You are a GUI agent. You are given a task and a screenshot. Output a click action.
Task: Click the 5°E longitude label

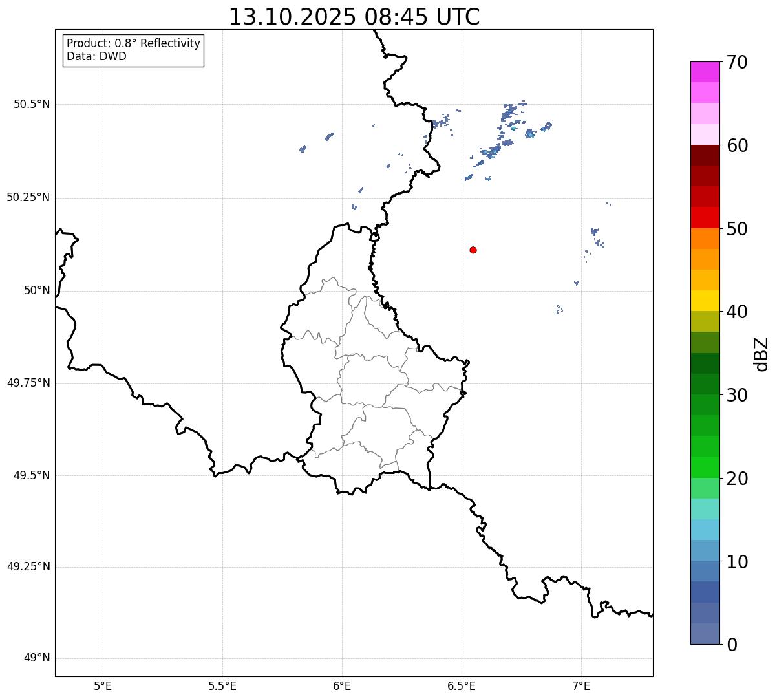[x=103, y=686]
